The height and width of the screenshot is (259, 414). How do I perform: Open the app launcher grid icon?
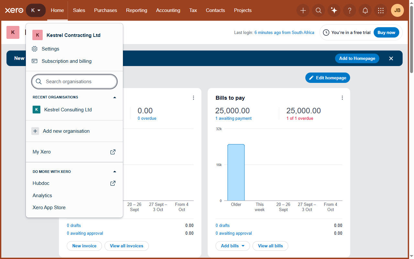pyautogui.click(x=381, y=10)
